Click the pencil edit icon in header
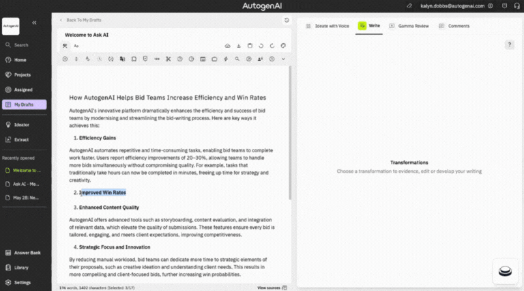The image size is (524, 291). pos(409,5)
